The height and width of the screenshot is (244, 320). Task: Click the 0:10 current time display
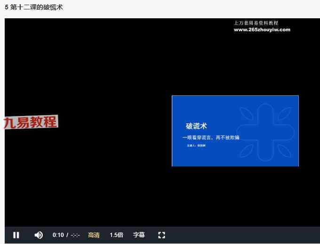coord(58,235)
